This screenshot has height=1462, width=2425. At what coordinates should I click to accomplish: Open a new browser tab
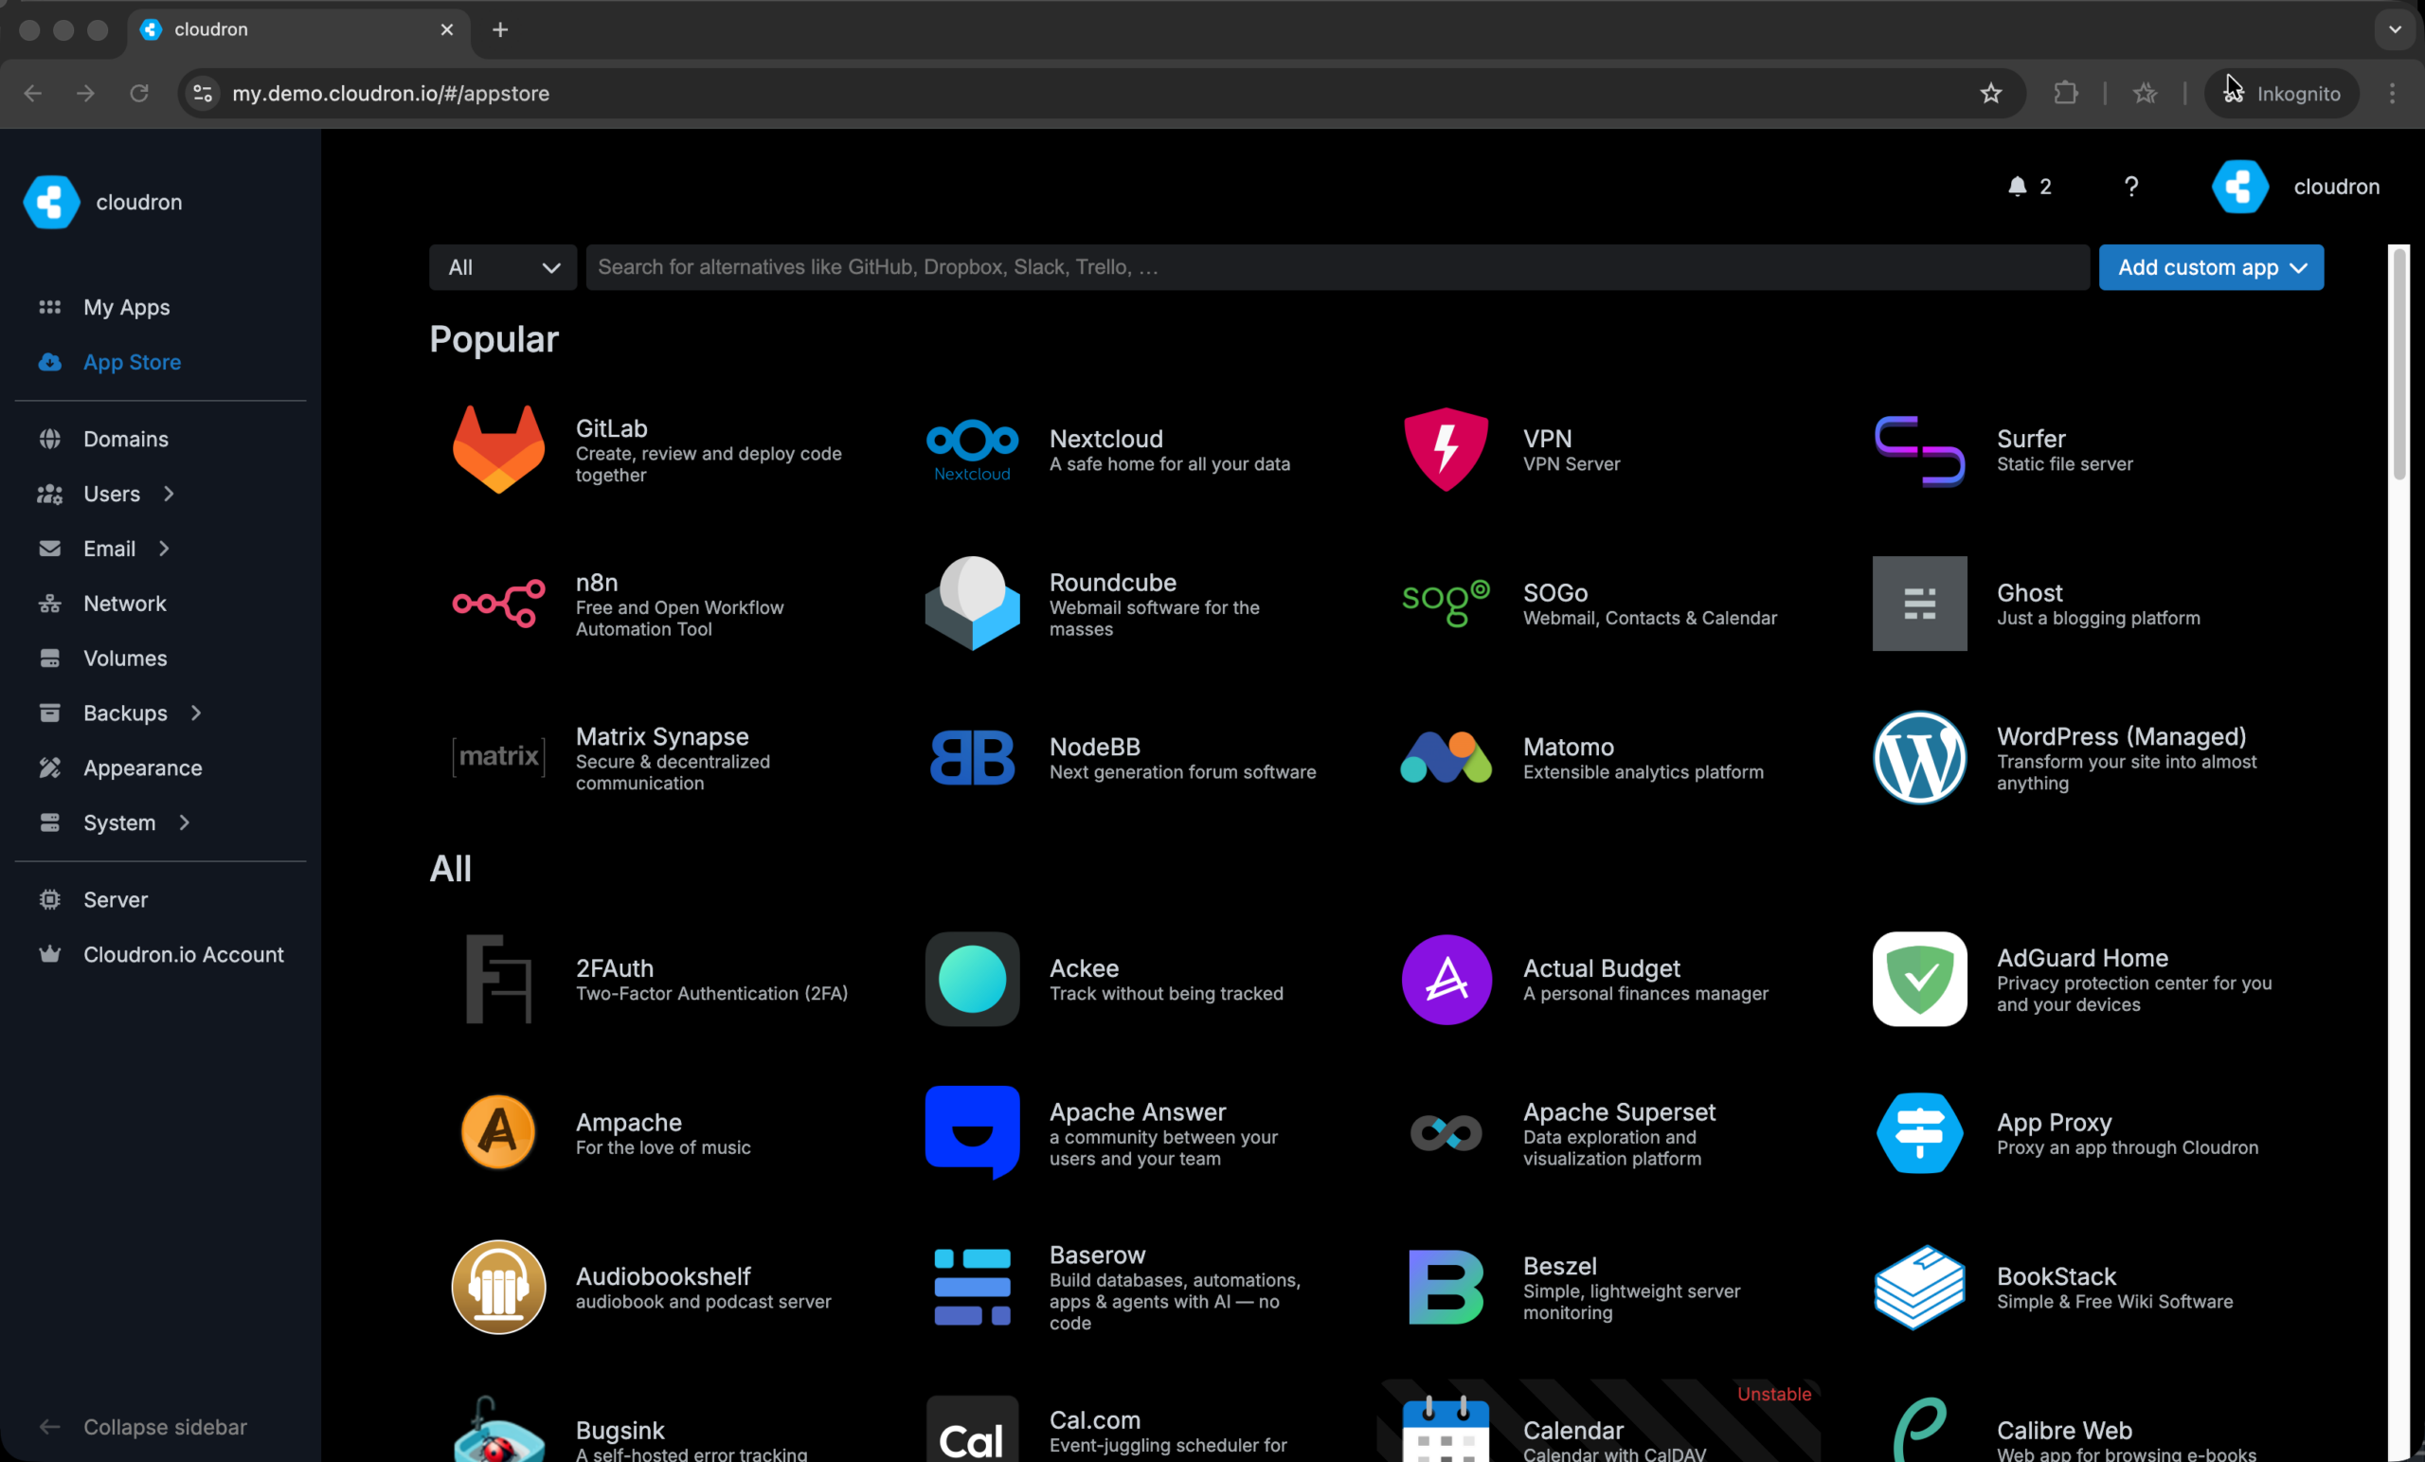[x=500, y=29]
